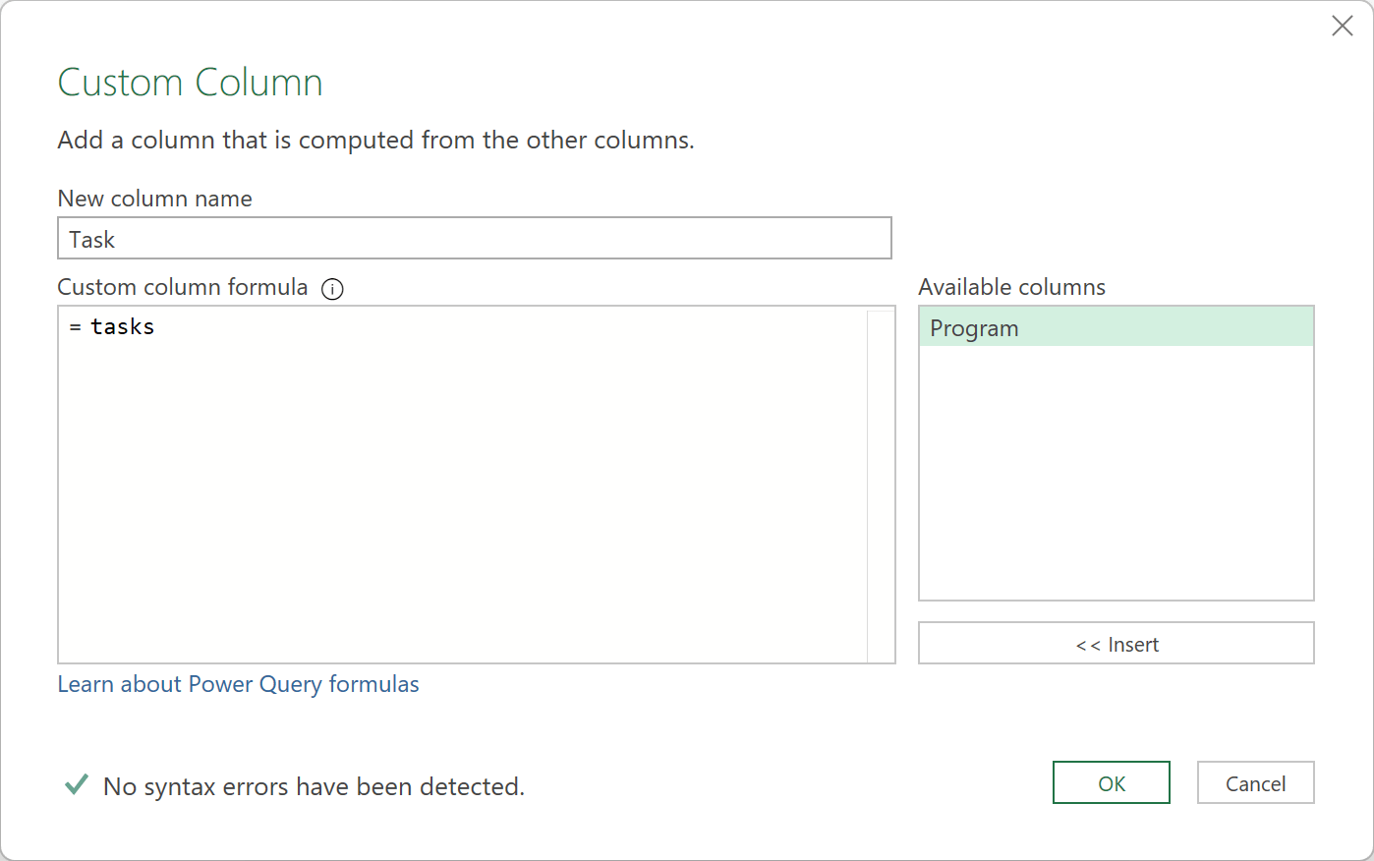Click the equals sign in the formula editor

73,325
